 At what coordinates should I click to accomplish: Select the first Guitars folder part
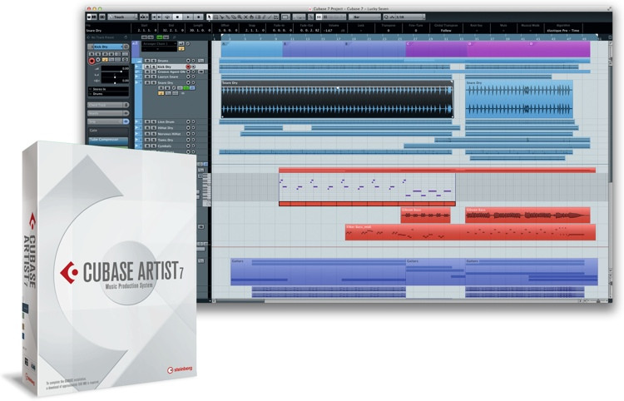coord(319,272)
